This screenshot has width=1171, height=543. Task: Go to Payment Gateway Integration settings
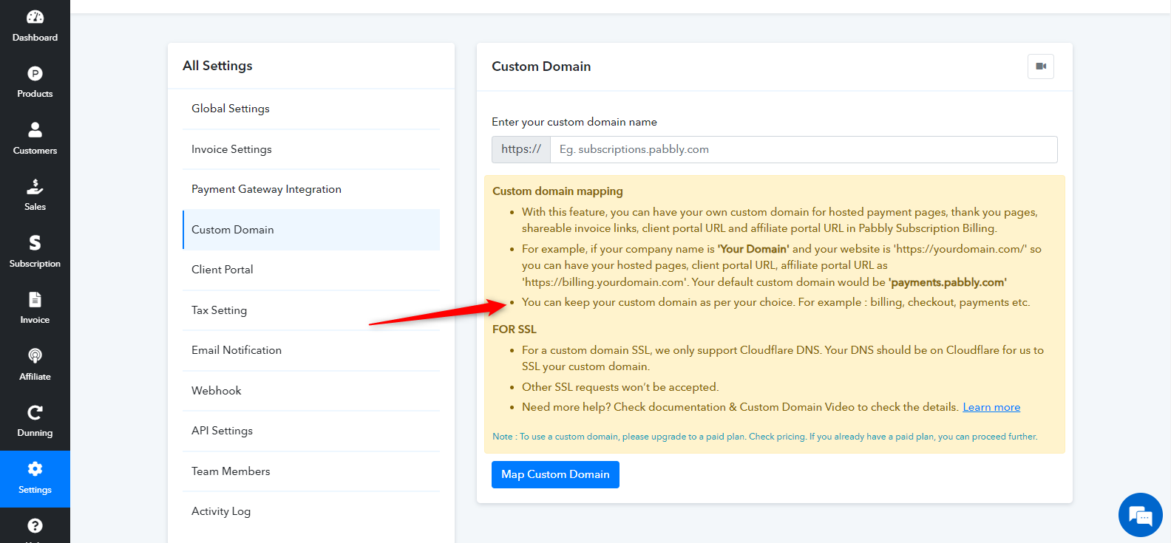pos(311,189)
